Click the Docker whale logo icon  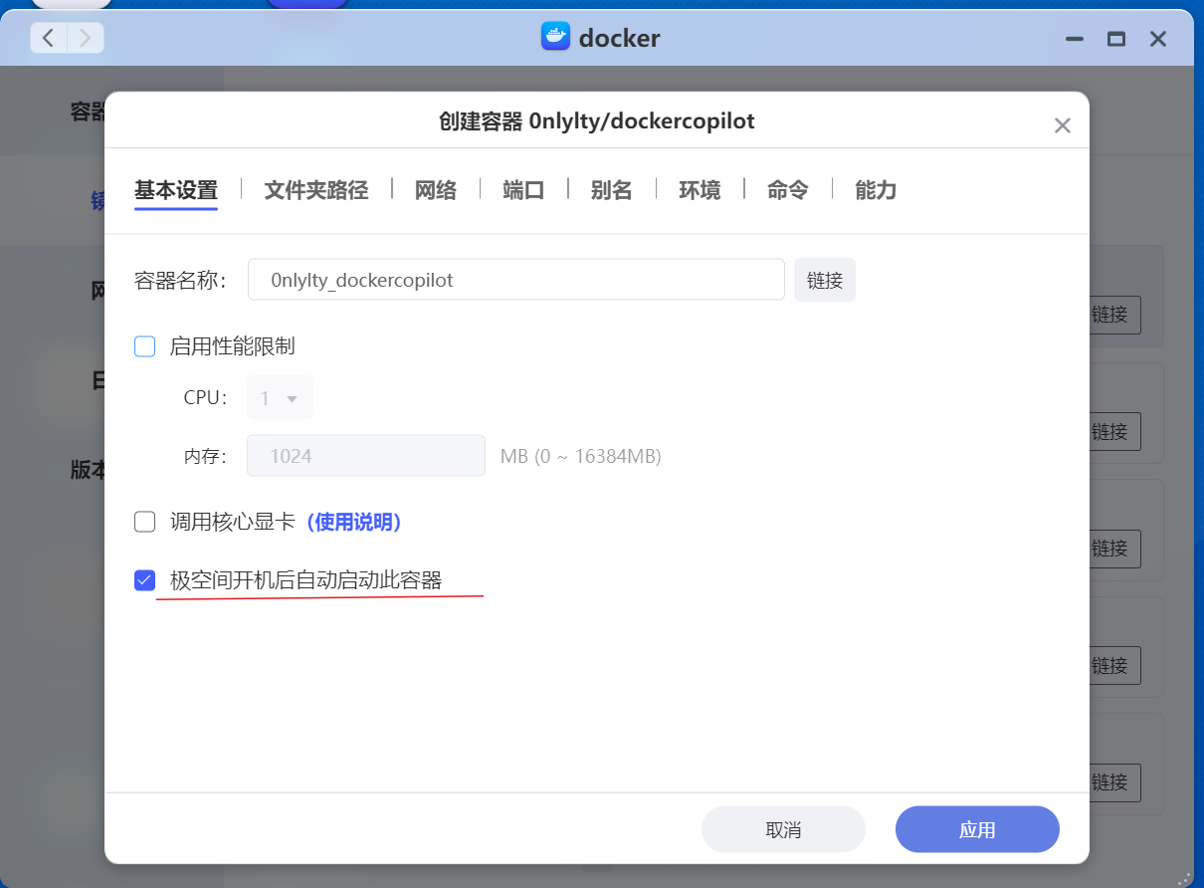point(554,38)
